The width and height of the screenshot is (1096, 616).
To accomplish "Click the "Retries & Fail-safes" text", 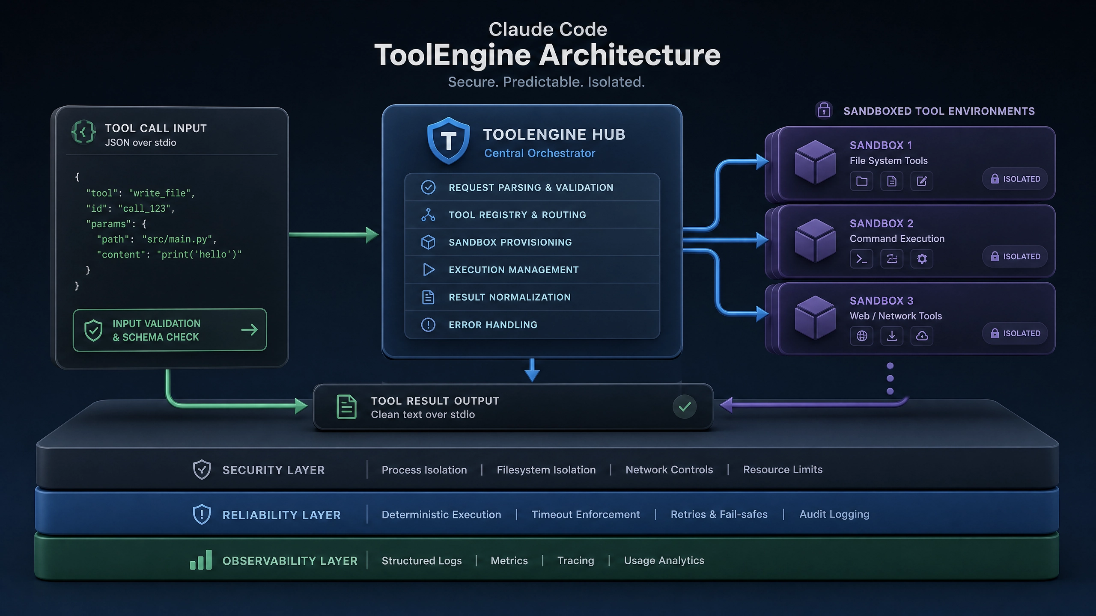I will (x=719, y=514).
